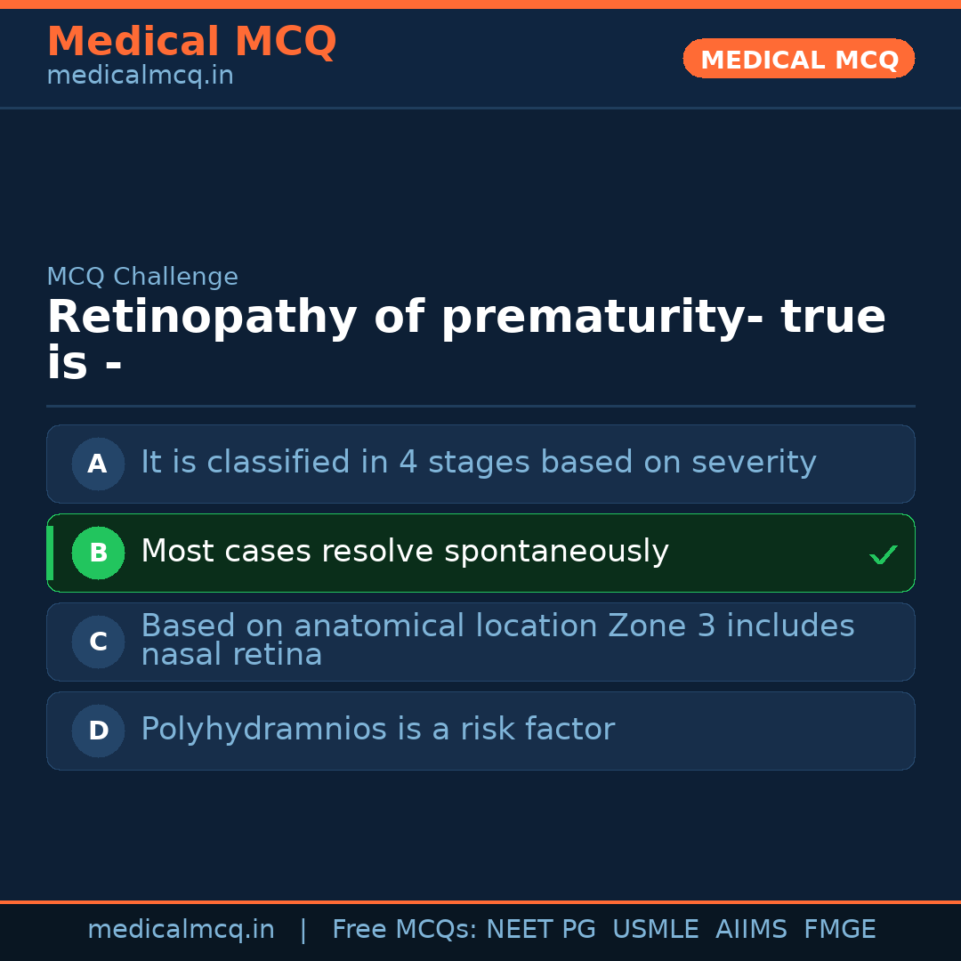This screenshot has width=961, height=961.
Task: Click the letter D circle icon
Action: [x=98, y=731]
